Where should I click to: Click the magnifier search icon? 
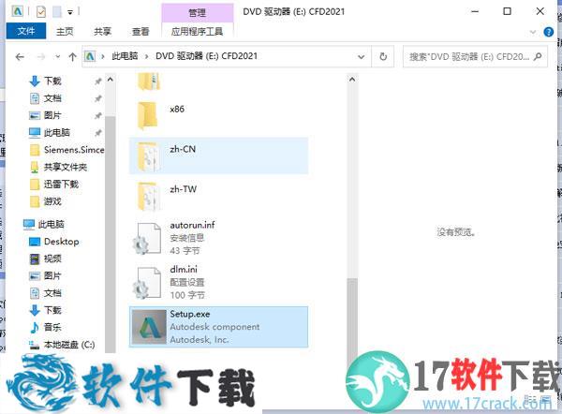pyautogui.click(x=538, y=56)
